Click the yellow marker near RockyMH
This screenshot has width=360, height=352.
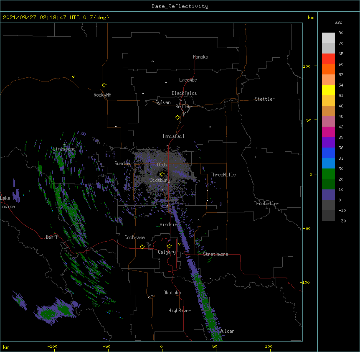tap(104, 85)
